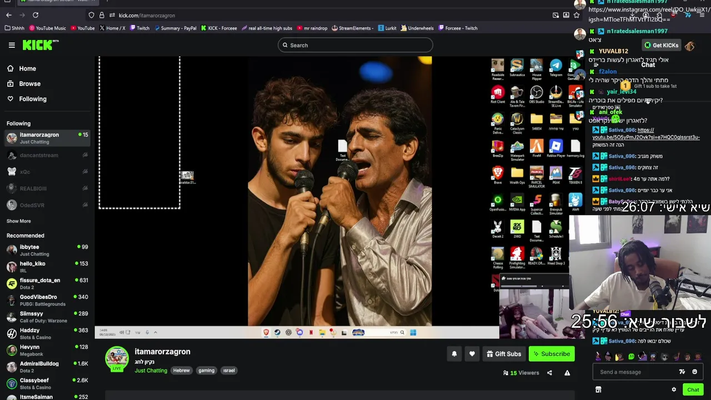Click the Steam icon in streamed taskbar
The image size is (711, 400).
point(277,332)
